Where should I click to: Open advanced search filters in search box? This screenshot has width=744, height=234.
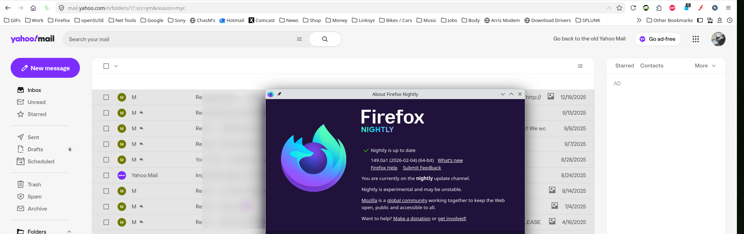[x=299, y=39]
